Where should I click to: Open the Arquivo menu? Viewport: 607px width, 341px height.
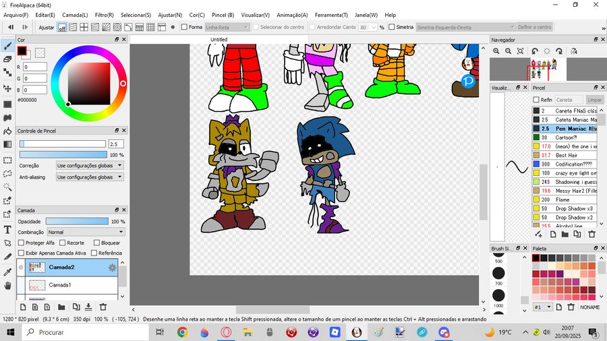tap(16, 15)
